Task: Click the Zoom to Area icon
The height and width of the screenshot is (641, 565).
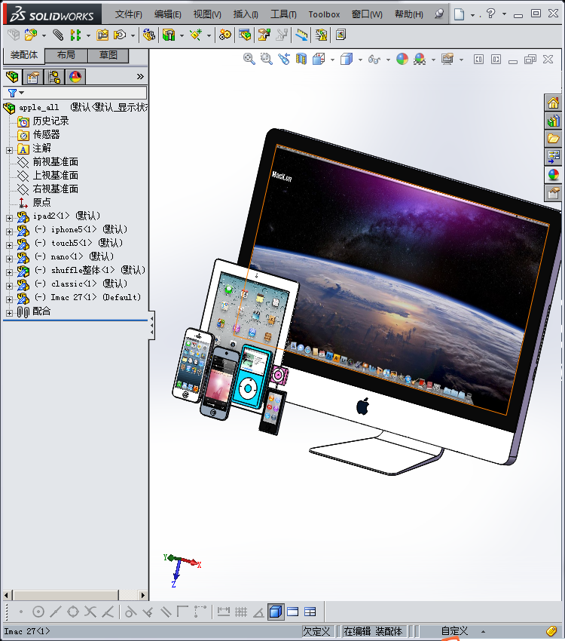Action: pos(267,60)
